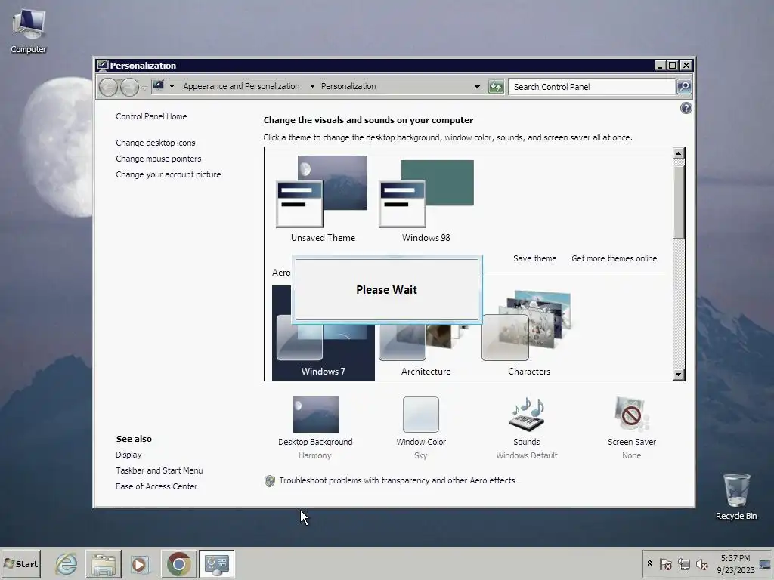Screen dimensions: 774x580
Task: Click the Personalization breadcrumb
Action: pyautogui.click(x=348, y=86)
